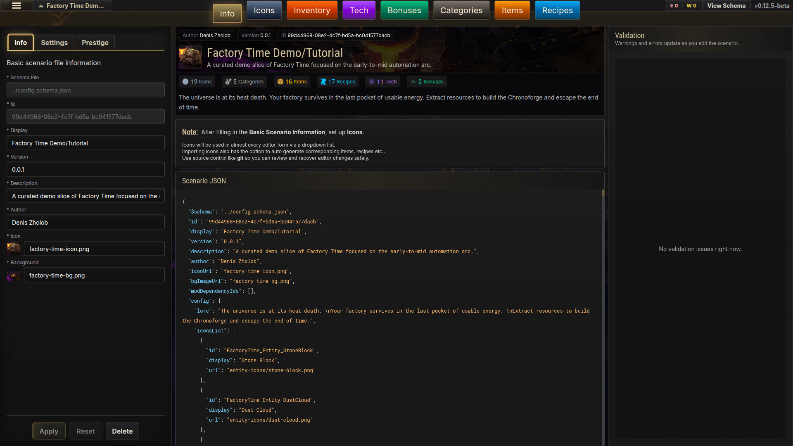793x446 pixels.
Task: Focus the Description input field
Action: [85, 196]
